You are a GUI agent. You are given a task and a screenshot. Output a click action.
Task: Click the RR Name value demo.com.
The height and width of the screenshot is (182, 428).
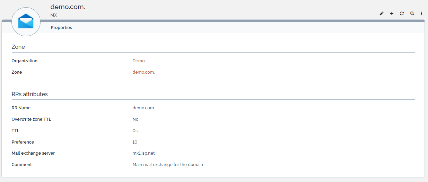point(143,108)
